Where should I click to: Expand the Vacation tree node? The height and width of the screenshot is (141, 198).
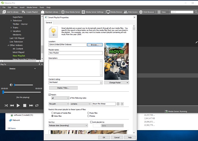tap(11, 31)
